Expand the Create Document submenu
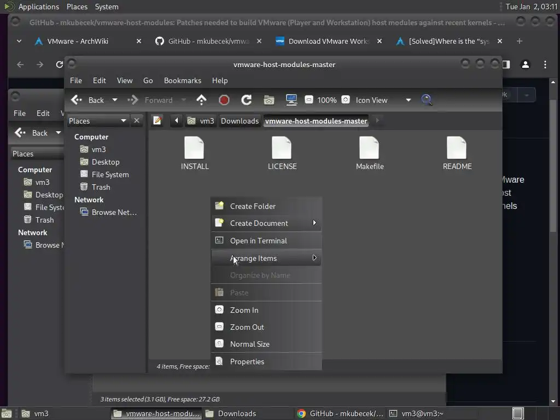The width and height of the screenshot is (560, 420). coord(266,223)
